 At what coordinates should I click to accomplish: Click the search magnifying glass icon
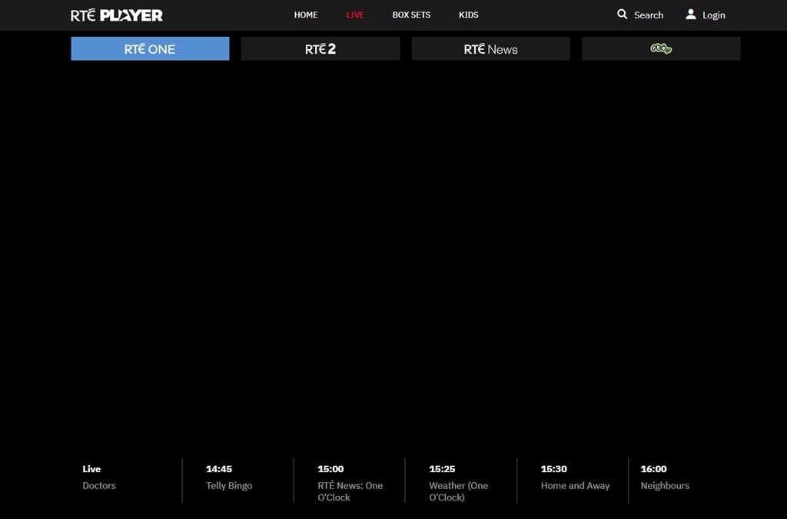tap(622, 15)
